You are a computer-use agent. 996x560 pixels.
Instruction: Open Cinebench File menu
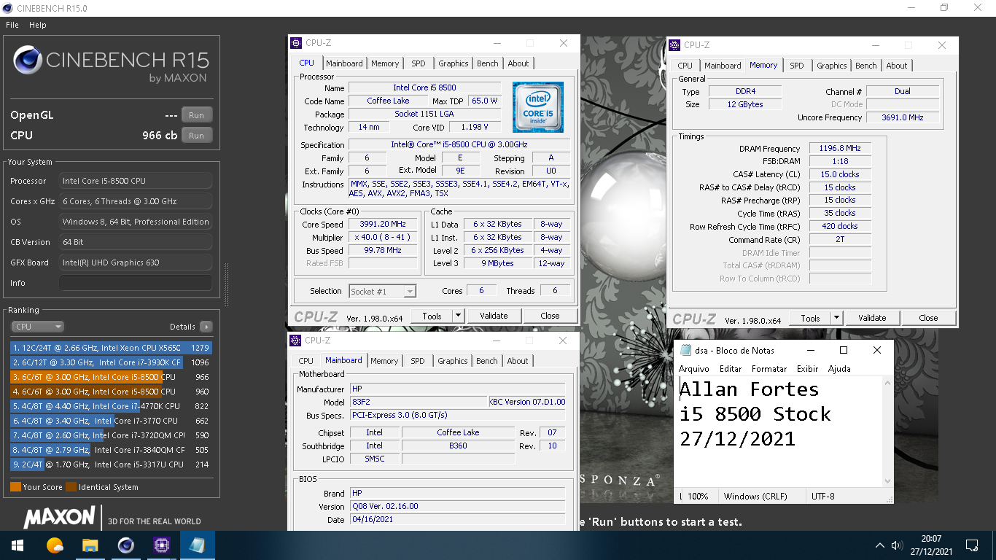click(x=12, y=25)
